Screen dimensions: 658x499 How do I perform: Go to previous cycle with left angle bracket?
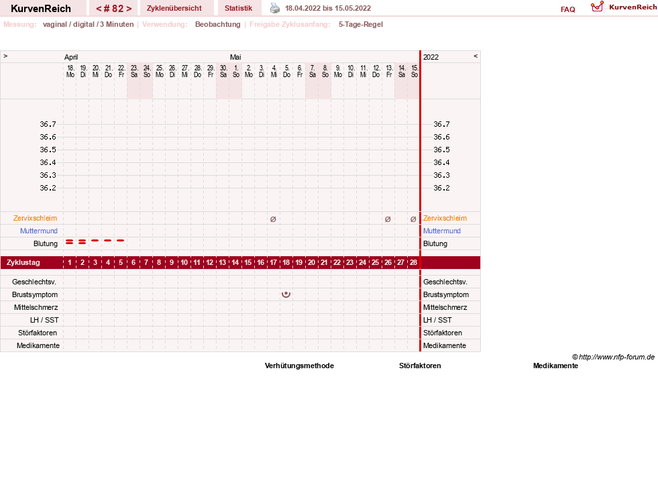99,9
